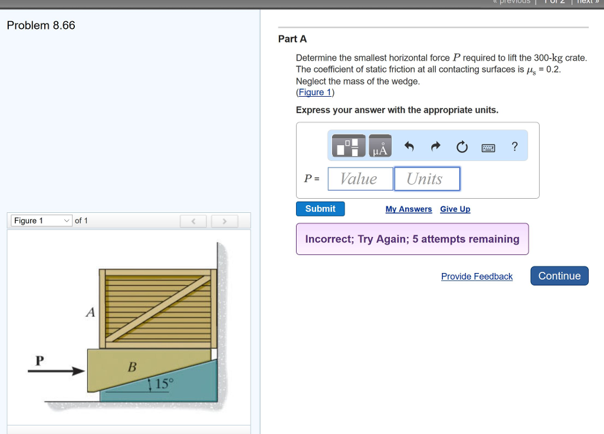Undo the last answer edit
This screenshot has width=604, height=434.
click(x=409, y=146)
